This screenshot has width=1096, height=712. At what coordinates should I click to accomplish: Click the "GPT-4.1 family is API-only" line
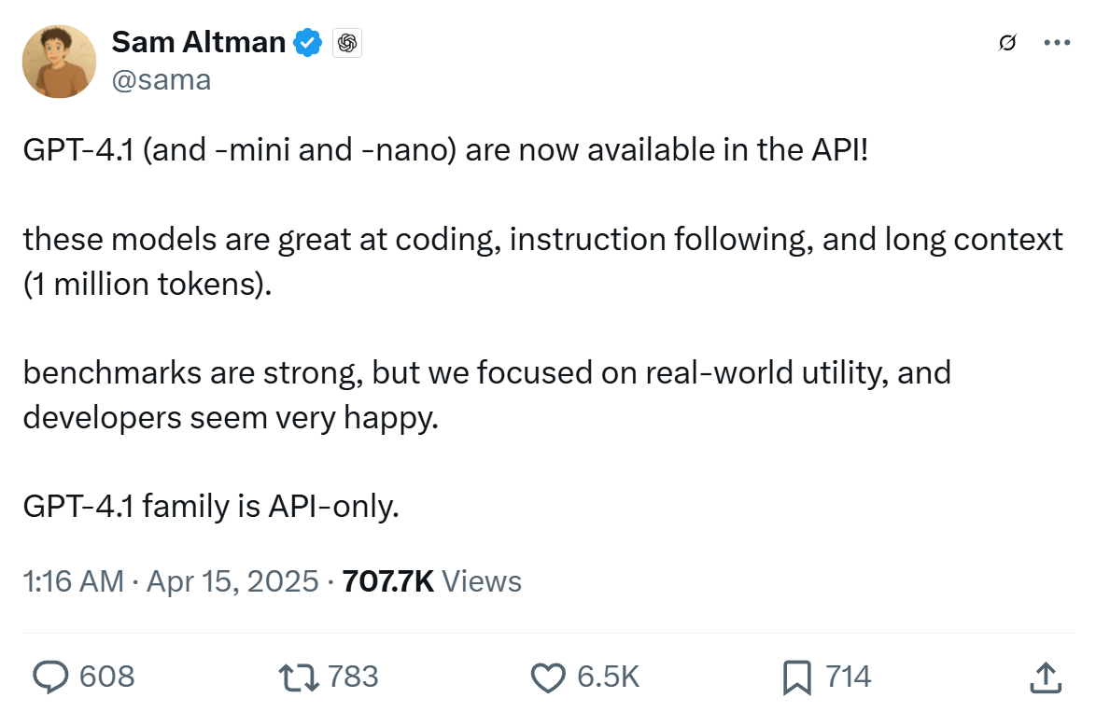click(211, 507)
